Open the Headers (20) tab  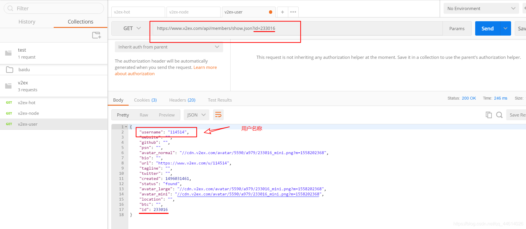pyautogui.click(x=182, y=100)
